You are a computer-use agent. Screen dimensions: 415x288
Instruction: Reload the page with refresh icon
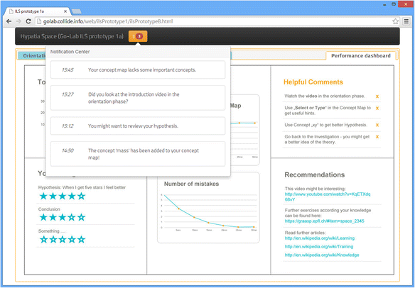28,21
